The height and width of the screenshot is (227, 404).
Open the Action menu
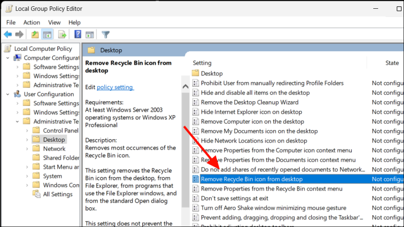click(x=32, y=22)
